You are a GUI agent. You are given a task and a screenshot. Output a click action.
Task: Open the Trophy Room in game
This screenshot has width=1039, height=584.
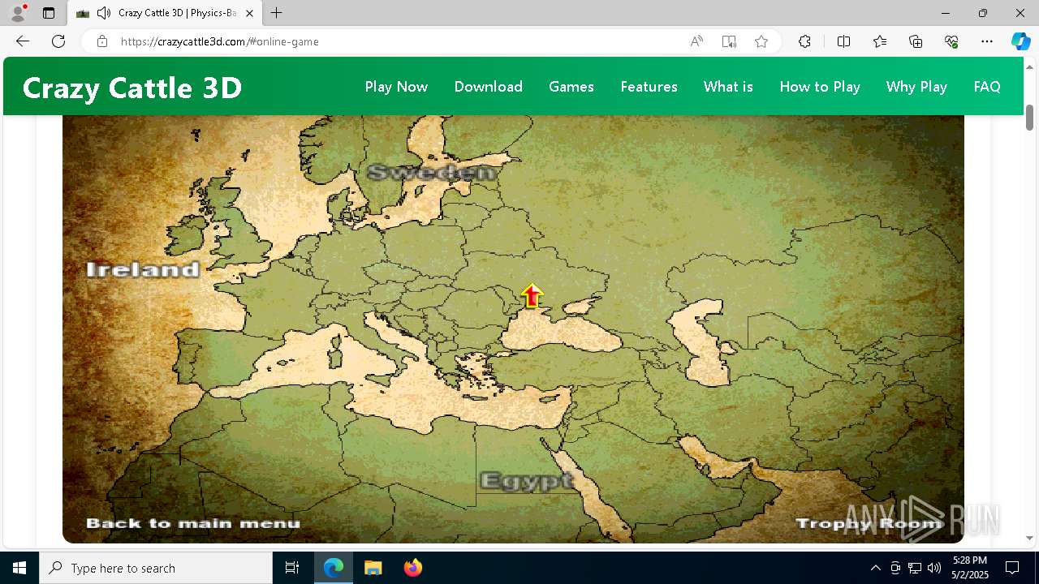[x=869, y=523]
